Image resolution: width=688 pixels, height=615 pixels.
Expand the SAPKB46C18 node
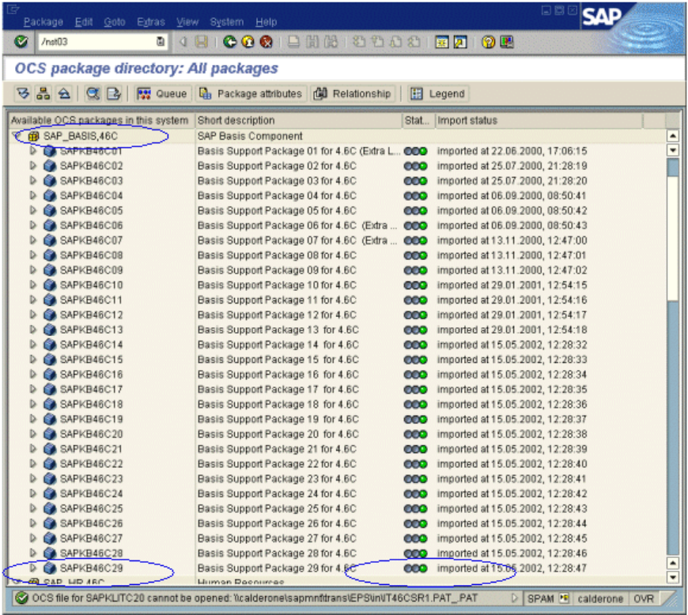point(33,404)
